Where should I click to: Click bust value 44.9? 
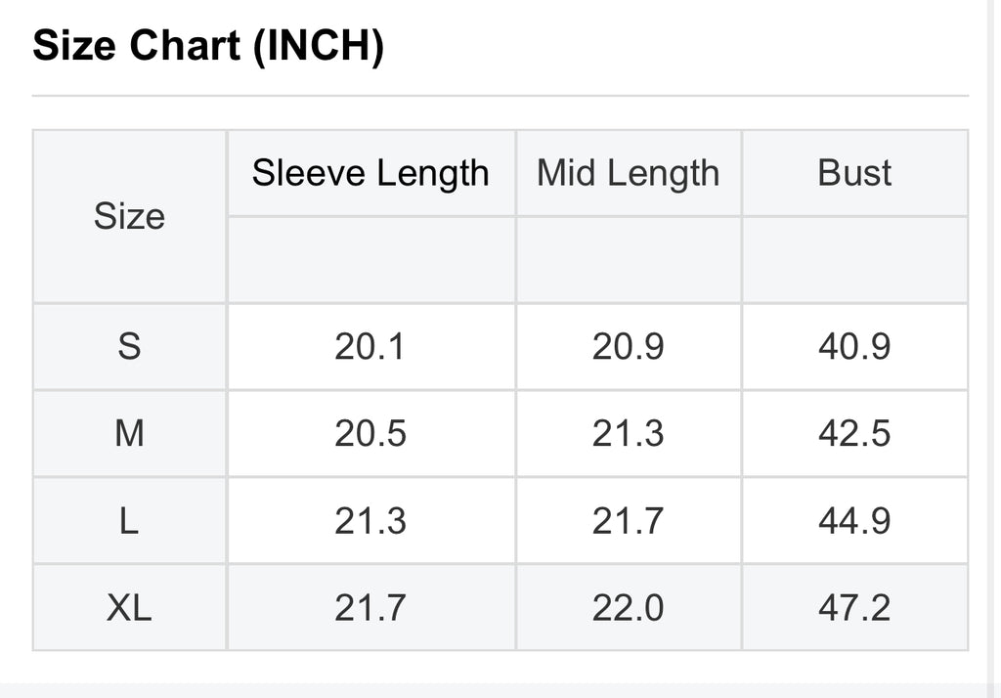(x=854, y=520)
